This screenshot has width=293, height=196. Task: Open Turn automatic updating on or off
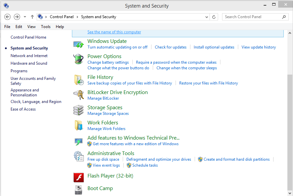[117, 47]
